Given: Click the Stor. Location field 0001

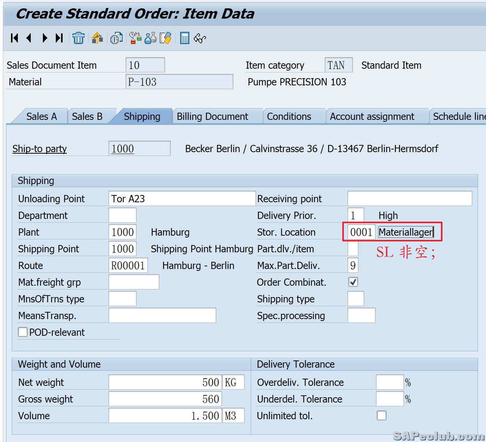Looking at the screenshot, I should tap(361, 232).
